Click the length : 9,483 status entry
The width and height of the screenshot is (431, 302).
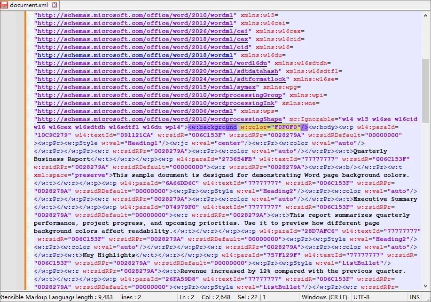pos(94,297)
